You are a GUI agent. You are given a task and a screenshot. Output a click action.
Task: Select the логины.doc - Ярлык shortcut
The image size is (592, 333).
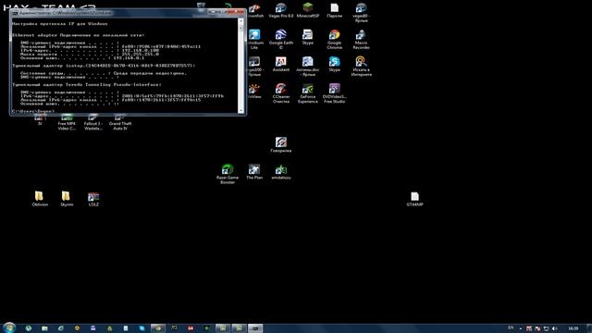pyautogui.click(x=308, y=66)
